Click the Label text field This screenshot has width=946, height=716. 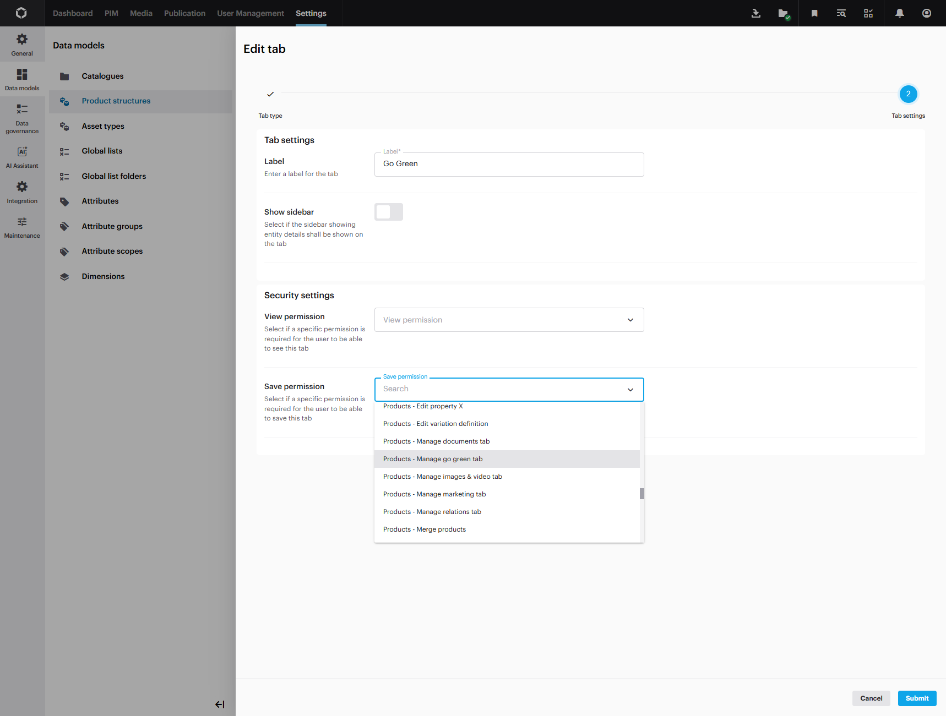click(509, 164)
